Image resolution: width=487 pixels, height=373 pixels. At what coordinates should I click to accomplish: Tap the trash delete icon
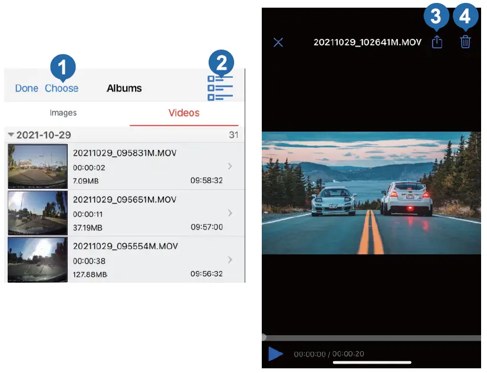[x=465, y=42]
